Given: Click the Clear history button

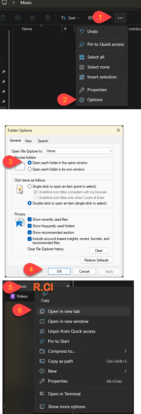Looking at the screenshot, I should pos(99,251).
